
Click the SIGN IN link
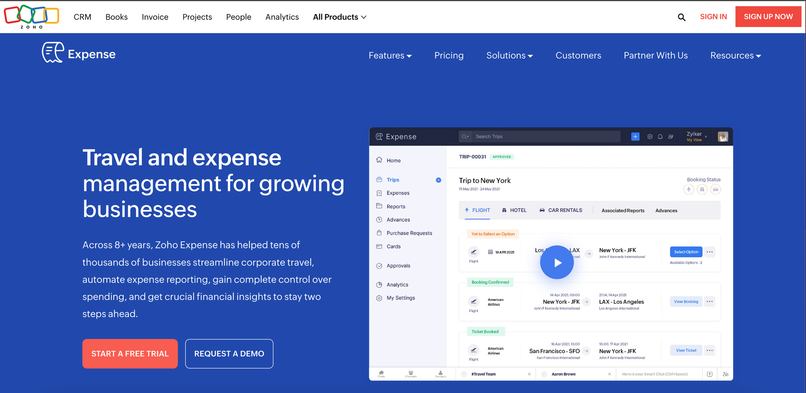[x=713, y=17]
